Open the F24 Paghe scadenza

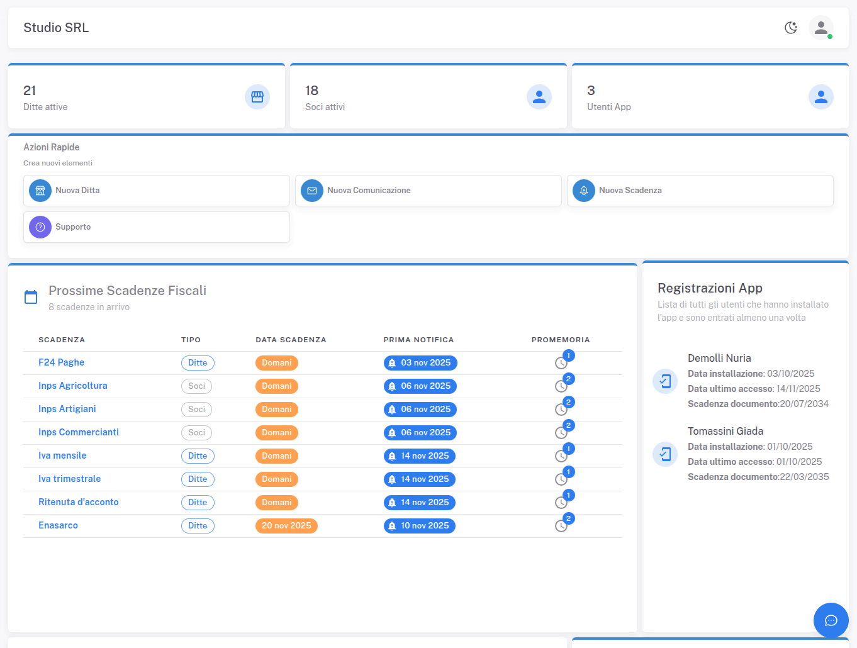pyautogui.click(x=61, y=362)
